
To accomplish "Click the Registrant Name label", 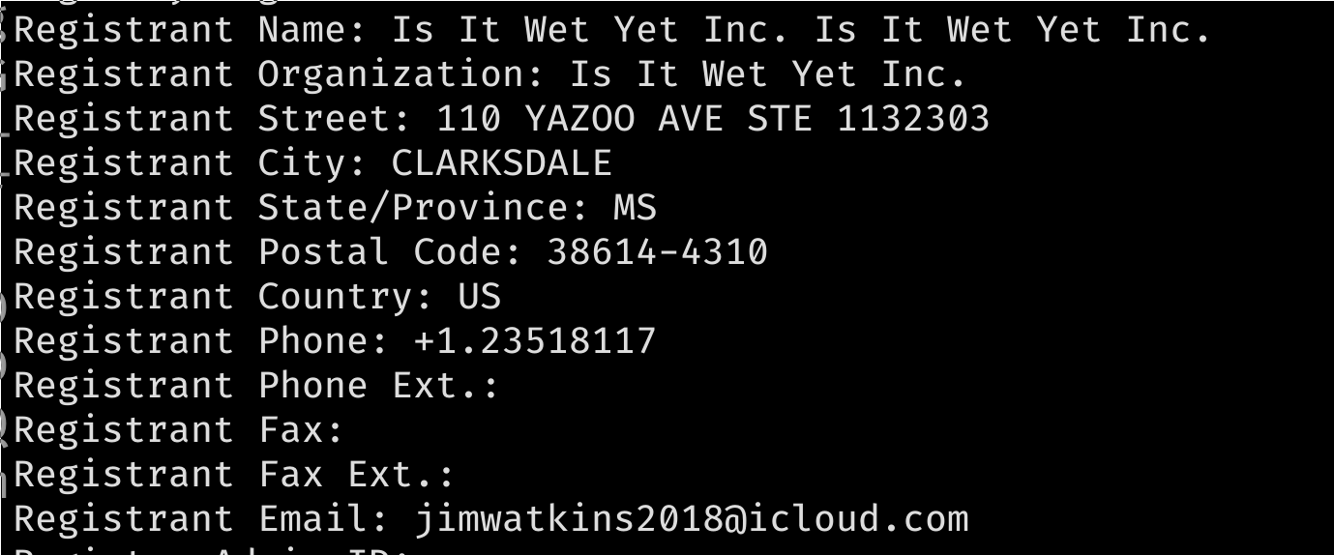I will [x=191, y=30].
